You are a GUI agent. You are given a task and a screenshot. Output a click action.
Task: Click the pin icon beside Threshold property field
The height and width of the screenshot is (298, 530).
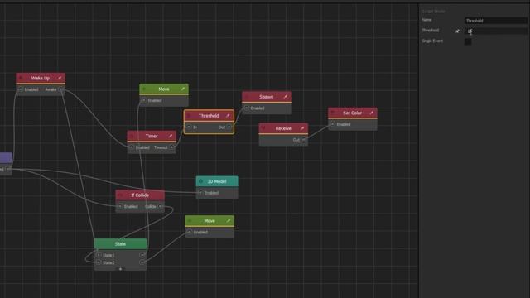(457, 31)
